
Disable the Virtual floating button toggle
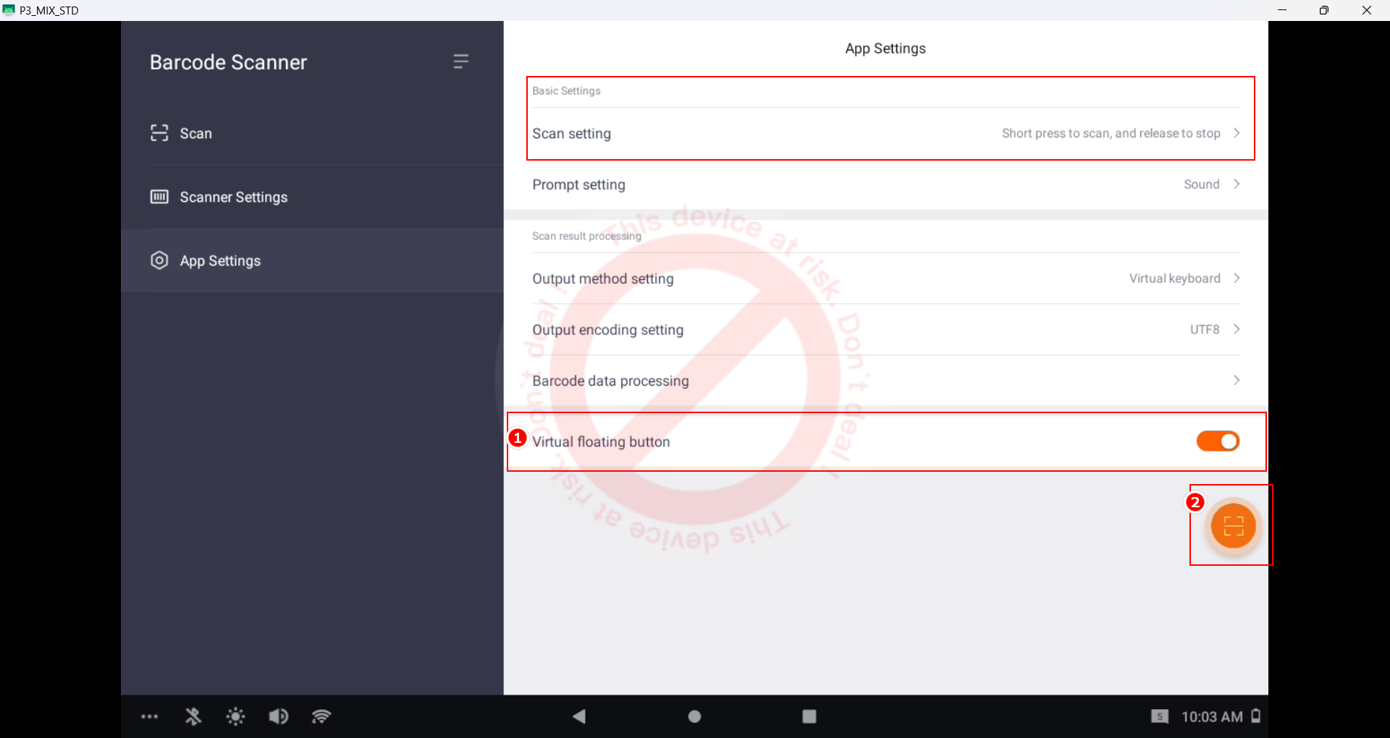coord(1218,441)
